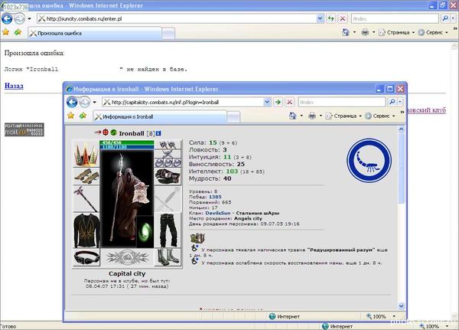Click the green swirl spell item slot

145,232
